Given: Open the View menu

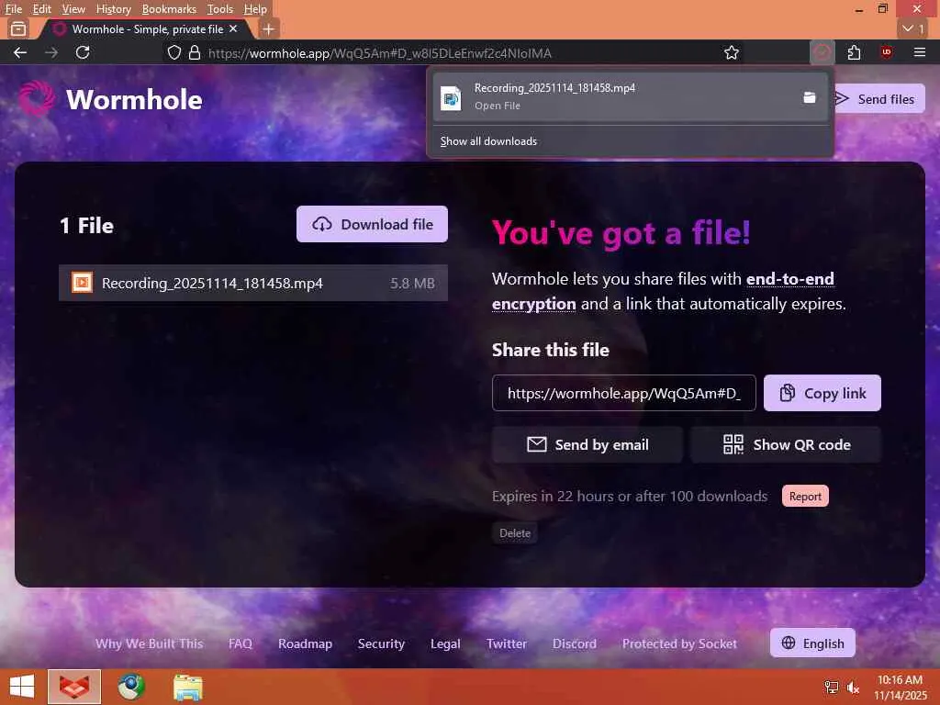Looking at the screenshot, I should 73,9.
